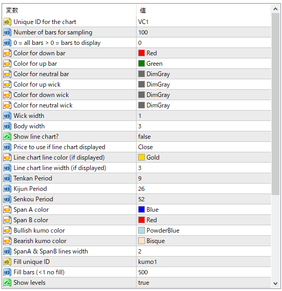Click the red swatch for Span B color
Screen dimensions: 282x291
(x=141, y=220)
